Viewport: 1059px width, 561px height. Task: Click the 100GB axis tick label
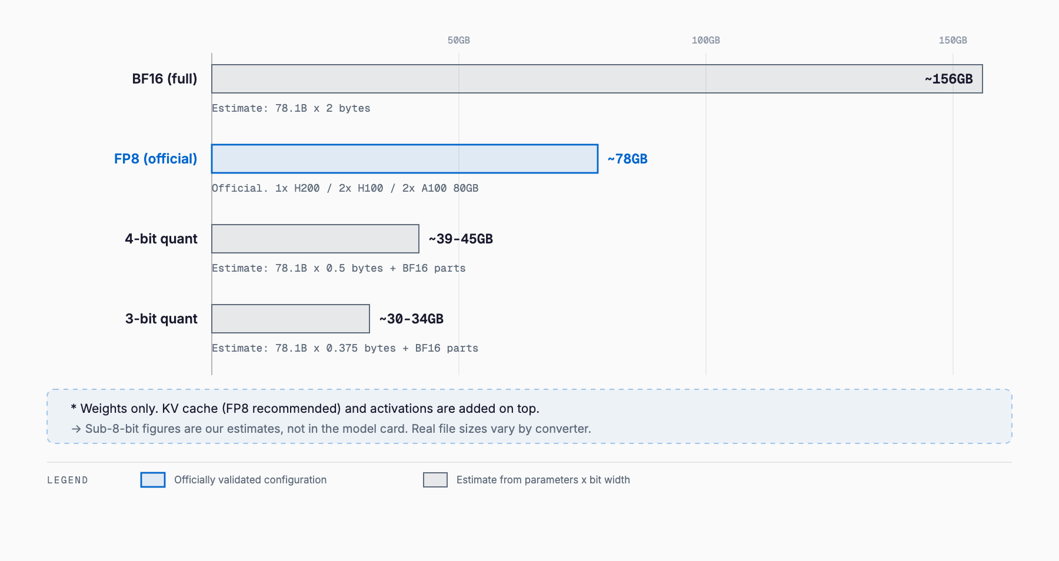[706, 40]
